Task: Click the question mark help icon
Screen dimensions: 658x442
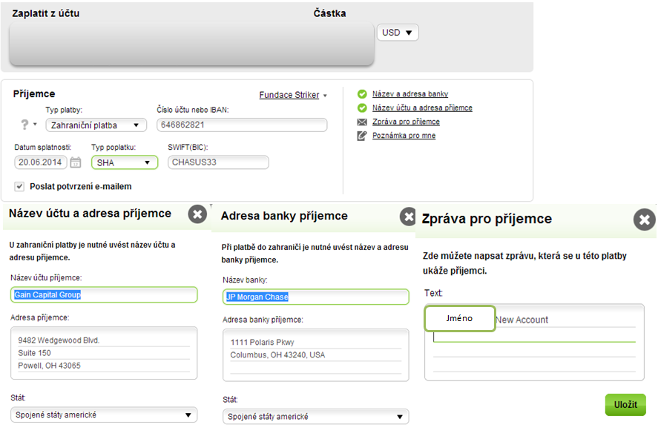Action: [x=25, y=125]
